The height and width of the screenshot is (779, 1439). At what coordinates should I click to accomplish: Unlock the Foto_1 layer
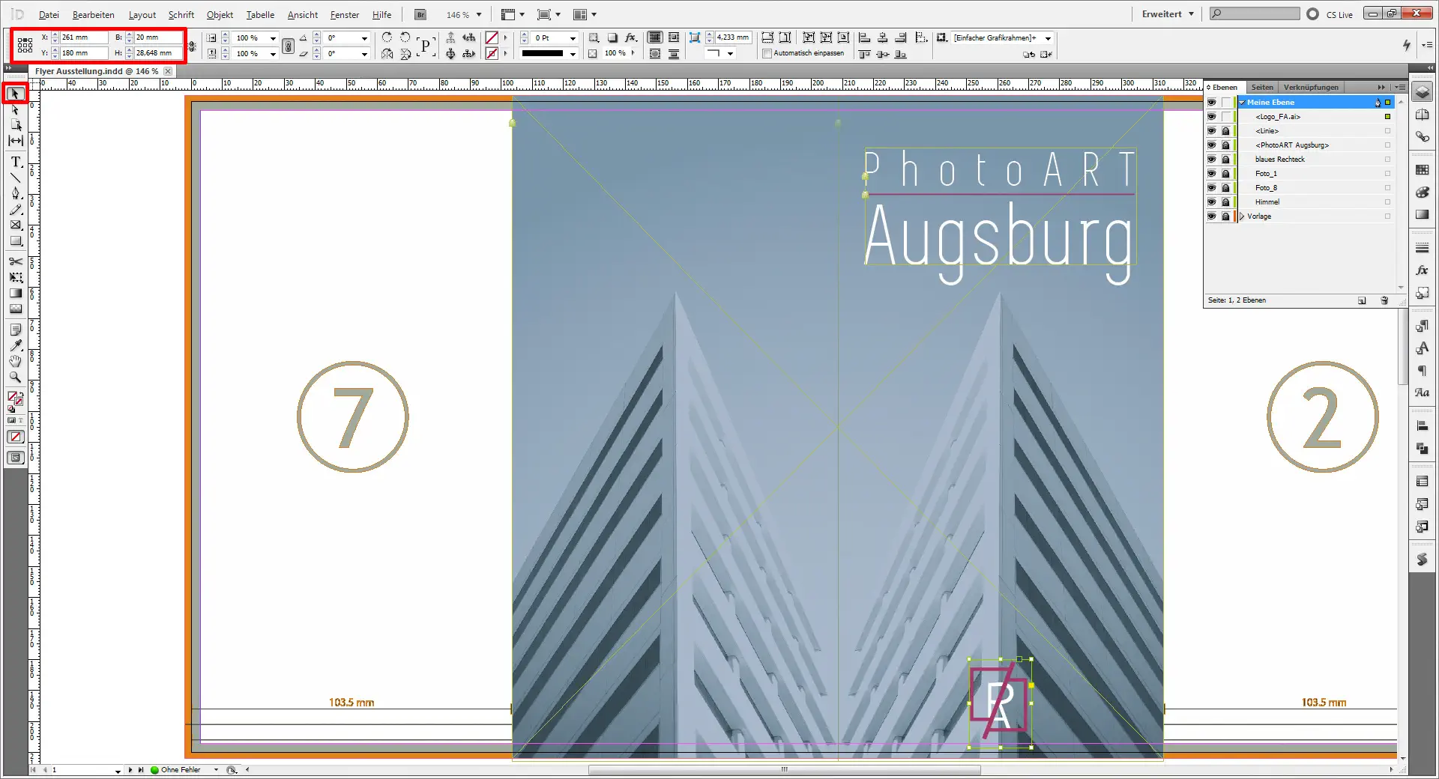pos(1225,174)
